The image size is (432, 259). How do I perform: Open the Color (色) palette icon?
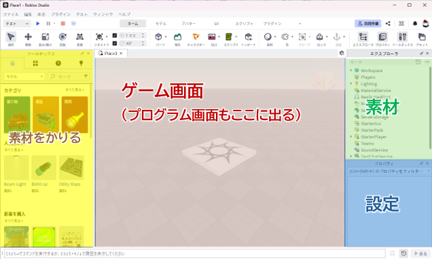[285, 37]
